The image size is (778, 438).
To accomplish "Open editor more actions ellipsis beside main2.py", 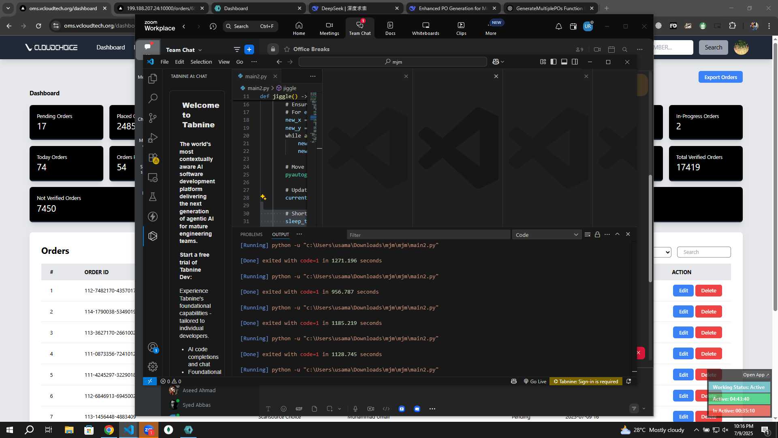I will 313,76.
